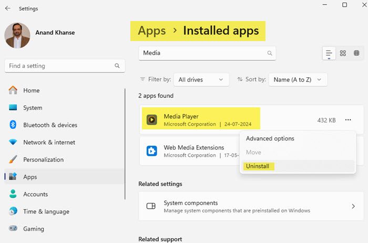This screenshot has width=368, height=243.
Task: Select the Media Player entry name
Action: pos(181,116)
